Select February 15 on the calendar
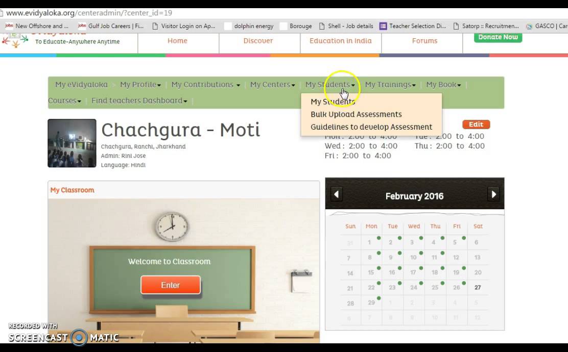The image size is (568, 352). pos(371,272)
